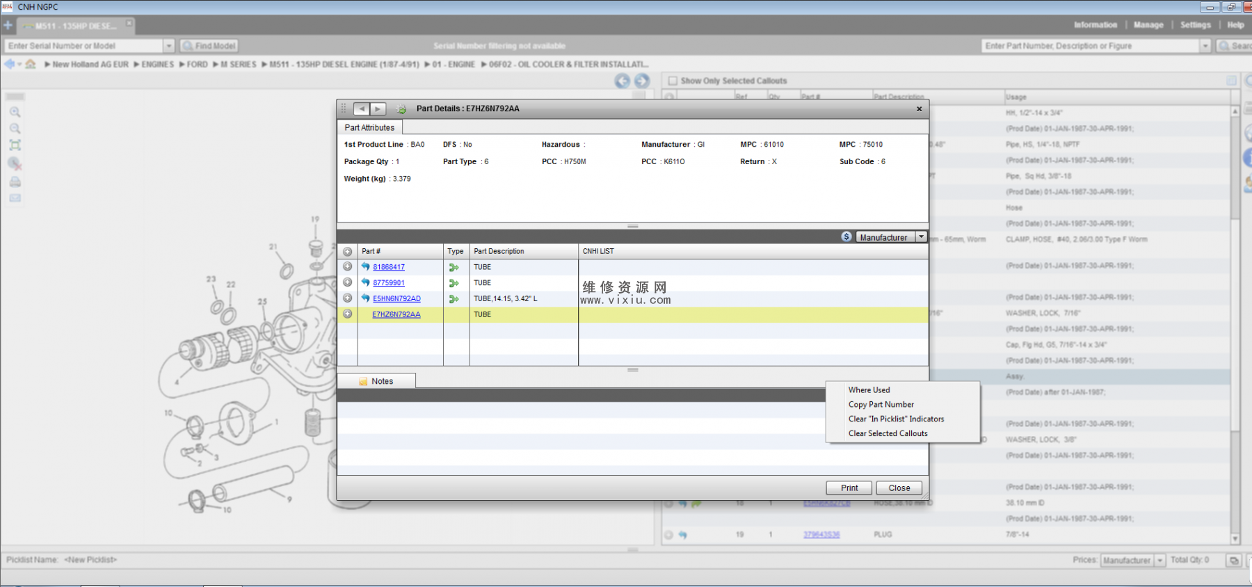Select the Notes tab
Viewport: 1252px width, 587px height.
coord(376,381)
